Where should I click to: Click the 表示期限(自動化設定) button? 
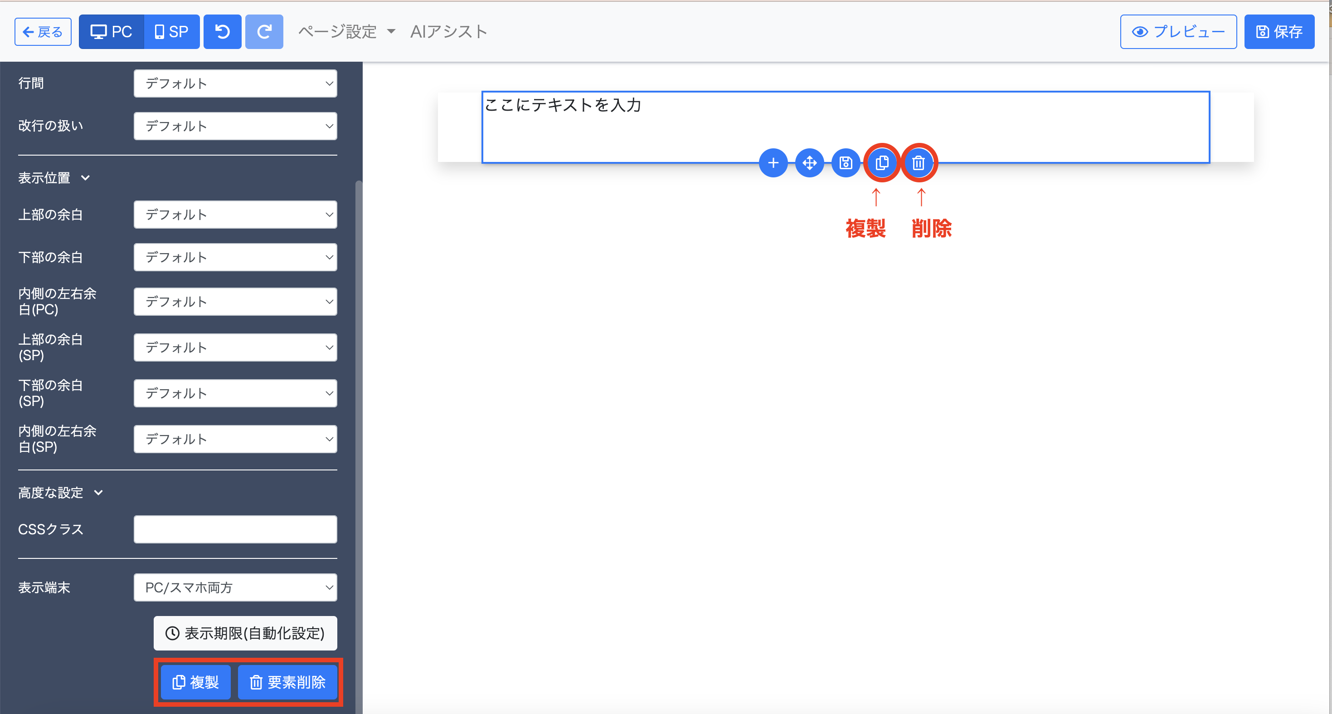[245, 633]
